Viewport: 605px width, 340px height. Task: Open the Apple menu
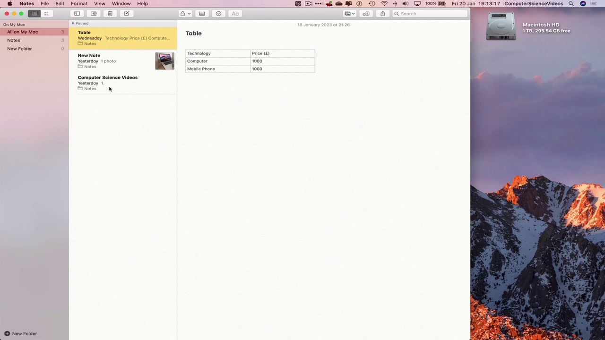tap(9, 3)
